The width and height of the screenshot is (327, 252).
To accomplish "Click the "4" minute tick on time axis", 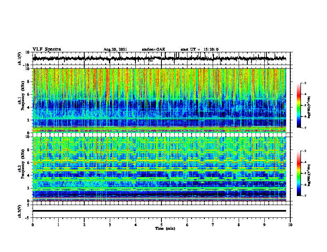I will (136, 225).
